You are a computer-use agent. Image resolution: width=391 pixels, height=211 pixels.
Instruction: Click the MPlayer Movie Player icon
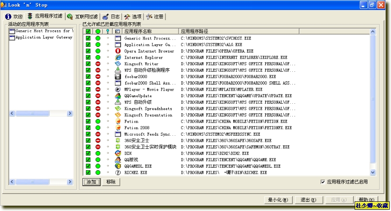tap(118, 89)
